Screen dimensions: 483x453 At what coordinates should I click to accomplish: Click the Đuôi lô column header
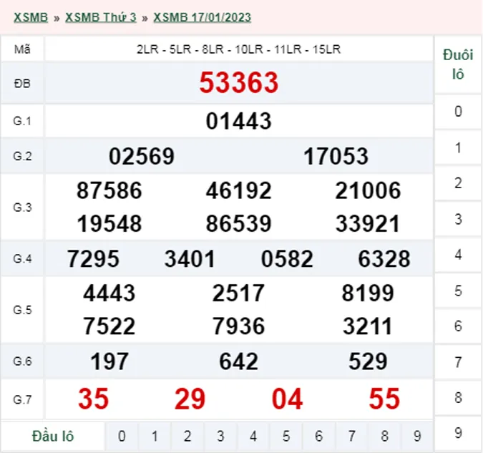click(x=458, y=64)
